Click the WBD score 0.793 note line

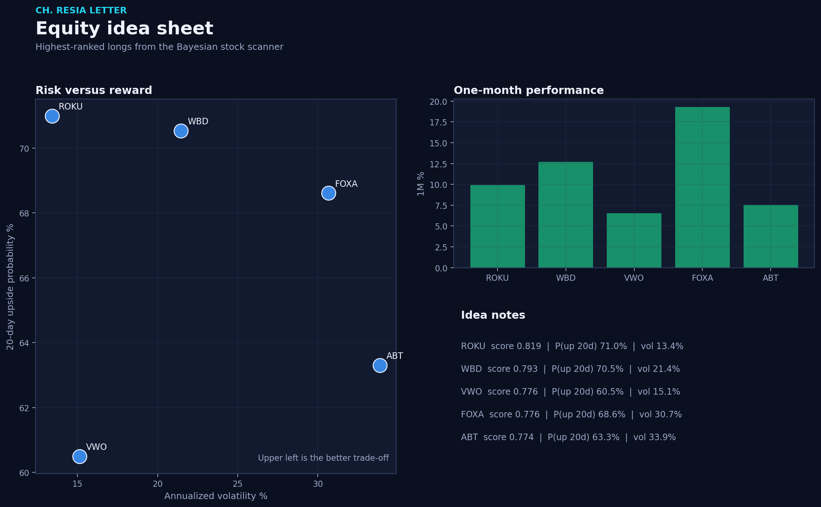tap(570, 369)
